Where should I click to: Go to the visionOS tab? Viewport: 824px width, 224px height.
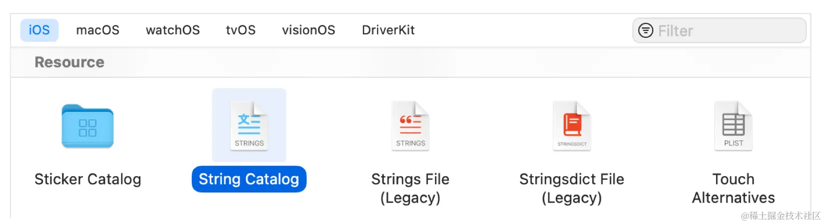309,30
